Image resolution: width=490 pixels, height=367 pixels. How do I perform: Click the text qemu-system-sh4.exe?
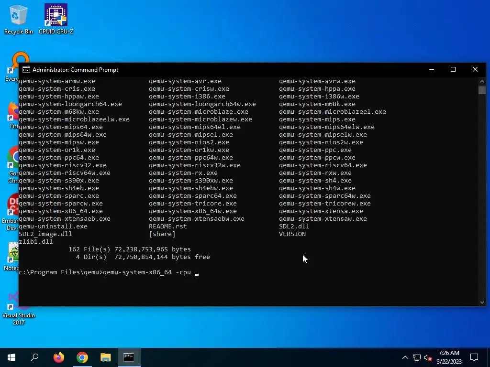coord(315,180)
